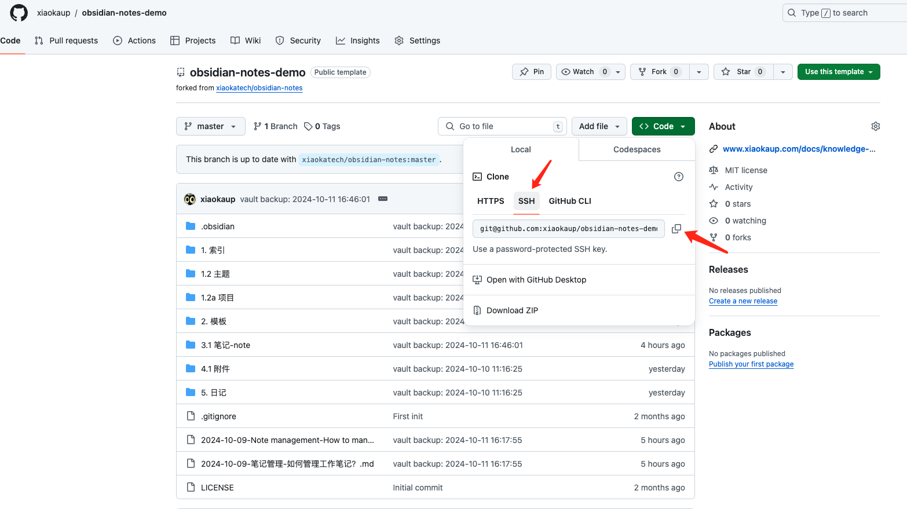Open the .obsidian folder

tap(218, 226)
